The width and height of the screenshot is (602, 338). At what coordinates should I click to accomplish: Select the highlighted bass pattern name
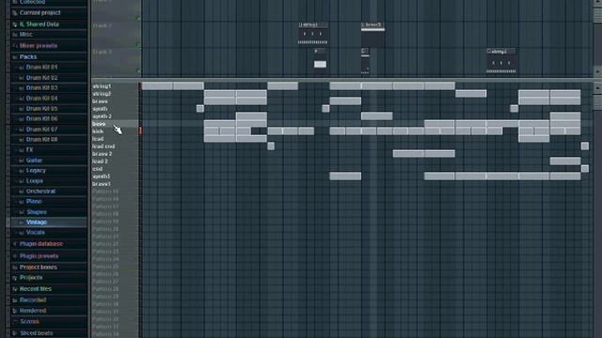pyautogui.click(x=99, y=124)
